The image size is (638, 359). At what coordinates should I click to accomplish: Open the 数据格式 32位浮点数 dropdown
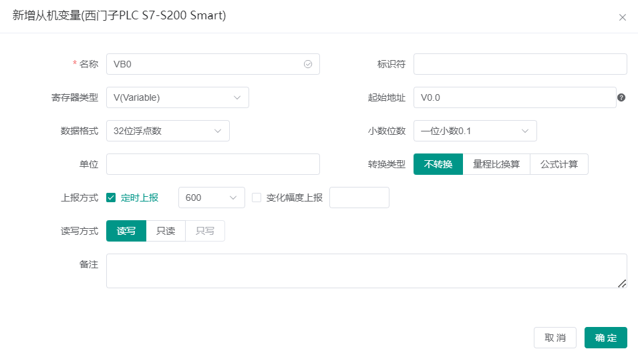[x=168, y=131]
